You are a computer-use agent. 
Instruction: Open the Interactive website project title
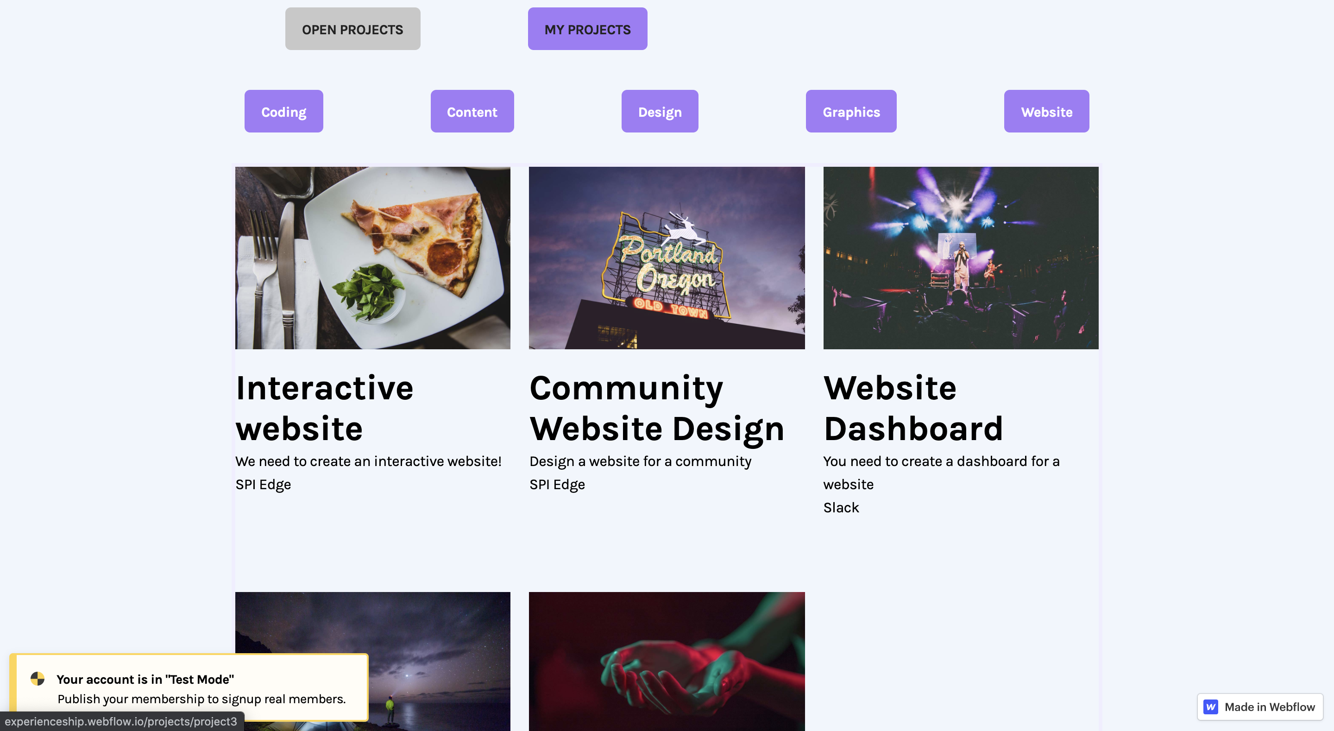(x=324, y=408)
